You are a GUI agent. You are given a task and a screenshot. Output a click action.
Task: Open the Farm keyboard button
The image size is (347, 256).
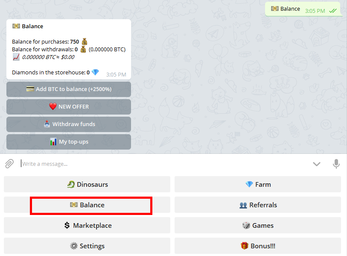[x=258, y=185]
